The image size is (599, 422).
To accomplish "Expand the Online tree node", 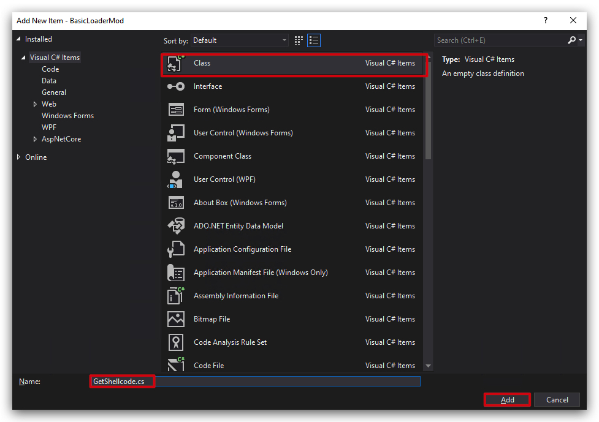I will tap(19, 157).
